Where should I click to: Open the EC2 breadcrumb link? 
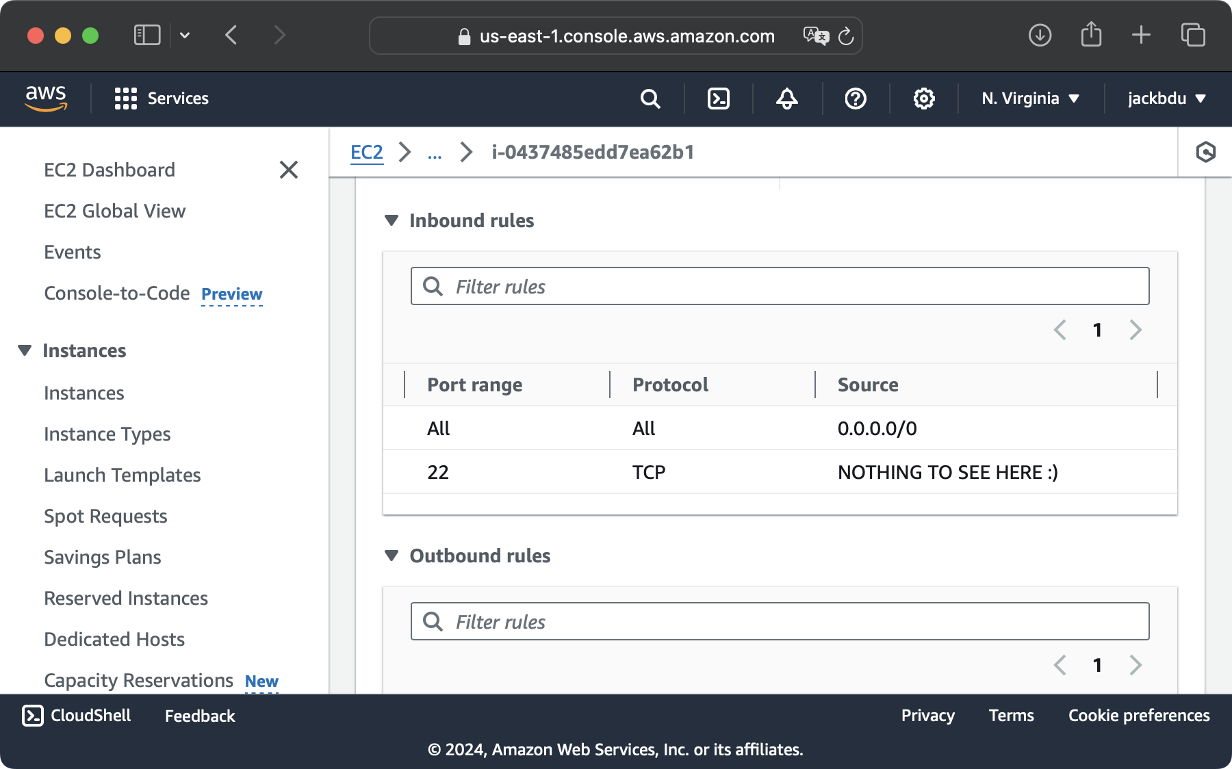[x=367, y=152]
